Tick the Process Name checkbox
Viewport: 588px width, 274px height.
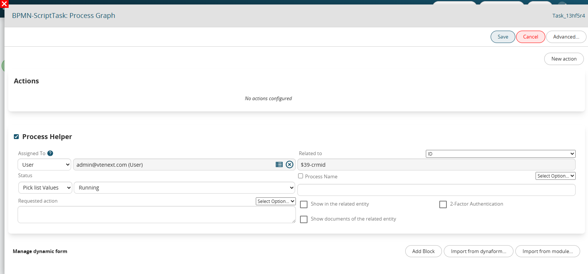pos(300,176)
